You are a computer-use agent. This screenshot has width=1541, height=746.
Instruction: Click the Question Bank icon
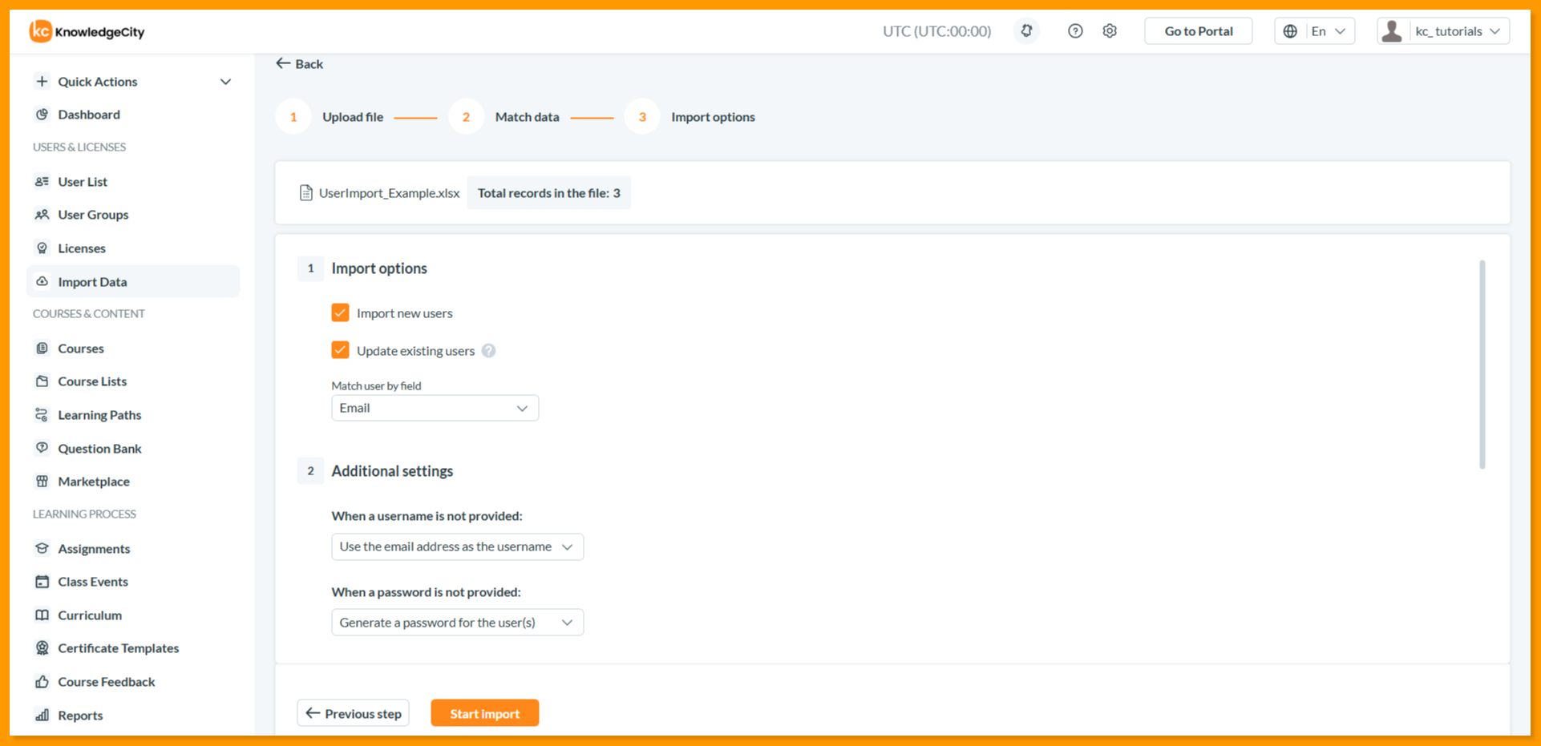click(x=42, y=449)
